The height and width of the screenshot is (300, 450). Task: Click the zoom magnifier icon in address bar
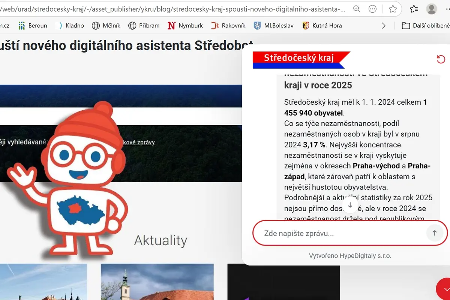(x=357, y=9)
